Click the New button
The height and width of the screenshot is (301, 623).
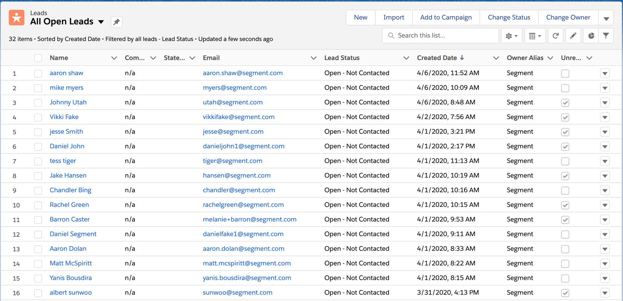[361, 18]
